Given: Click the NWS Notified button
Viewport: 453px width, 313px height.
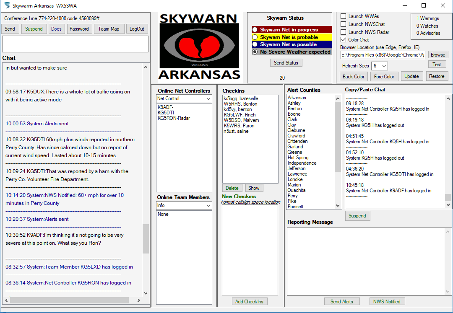Looking at the screenshot, I should point(387,301).
